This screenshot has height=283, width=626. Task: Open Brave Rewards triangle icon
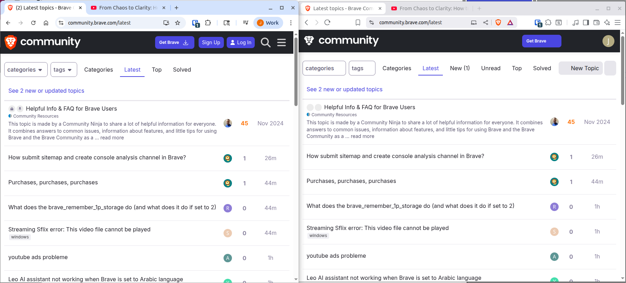[x=510, y=22]
